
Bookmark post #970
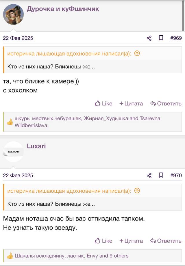pos(161,175)
